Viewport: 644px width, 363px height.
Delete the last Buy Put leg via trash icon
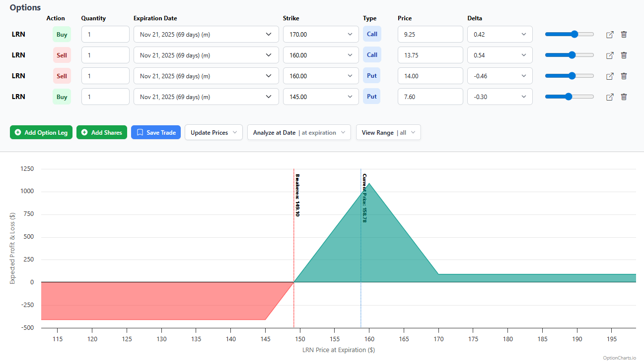pos(624,97)
